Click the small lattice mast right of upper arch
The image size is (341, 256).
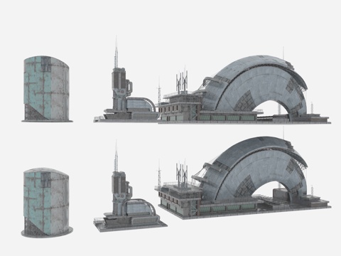[312, 108]
